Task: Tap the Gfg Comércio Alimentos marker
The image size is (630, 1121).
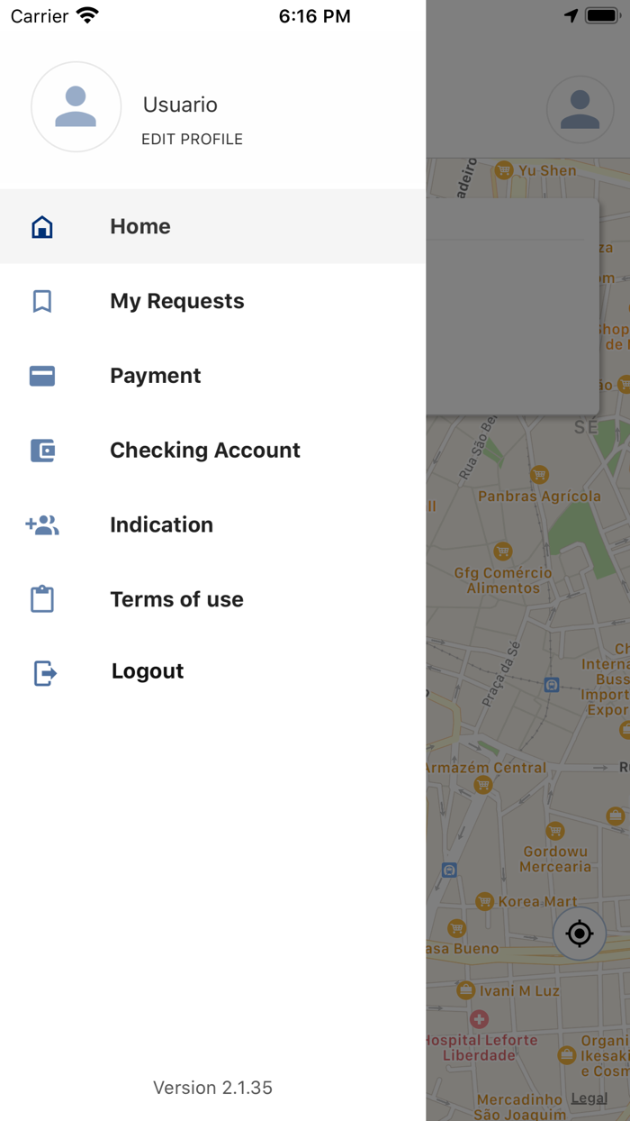Action: [x=503, y=551]
